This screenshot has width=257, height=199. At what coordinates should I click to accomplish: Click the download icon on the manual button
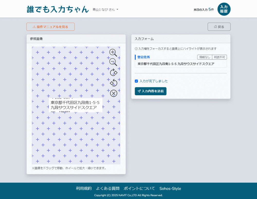point(34,26)
